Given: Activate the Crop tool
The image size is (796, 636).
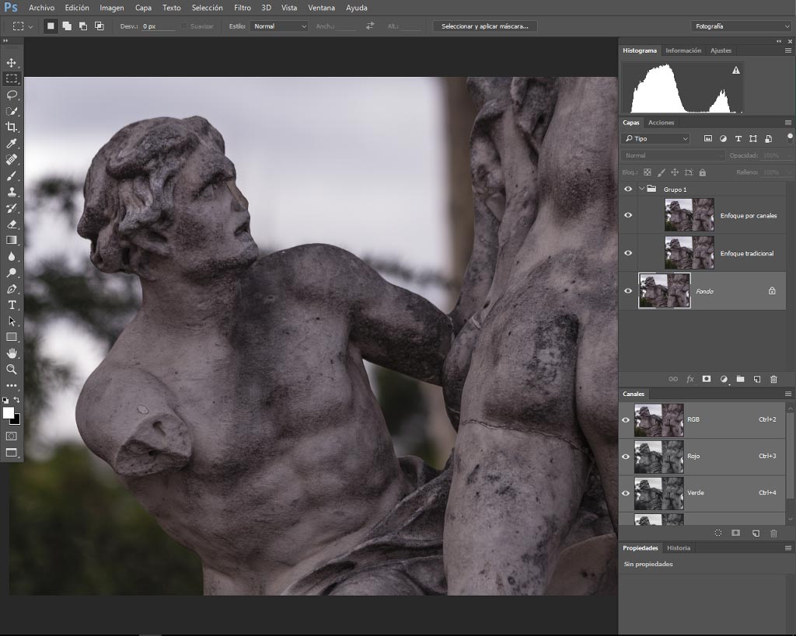Looking at the screenshot, I should click(x=11, y=127).
